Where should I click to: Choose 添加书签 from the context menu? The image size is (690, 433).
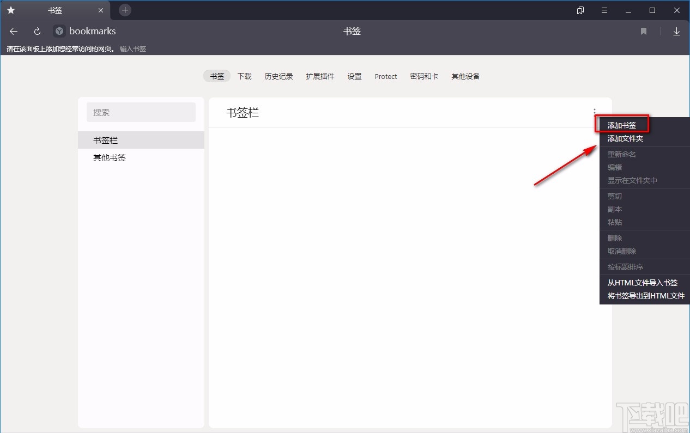pos(621,125)
